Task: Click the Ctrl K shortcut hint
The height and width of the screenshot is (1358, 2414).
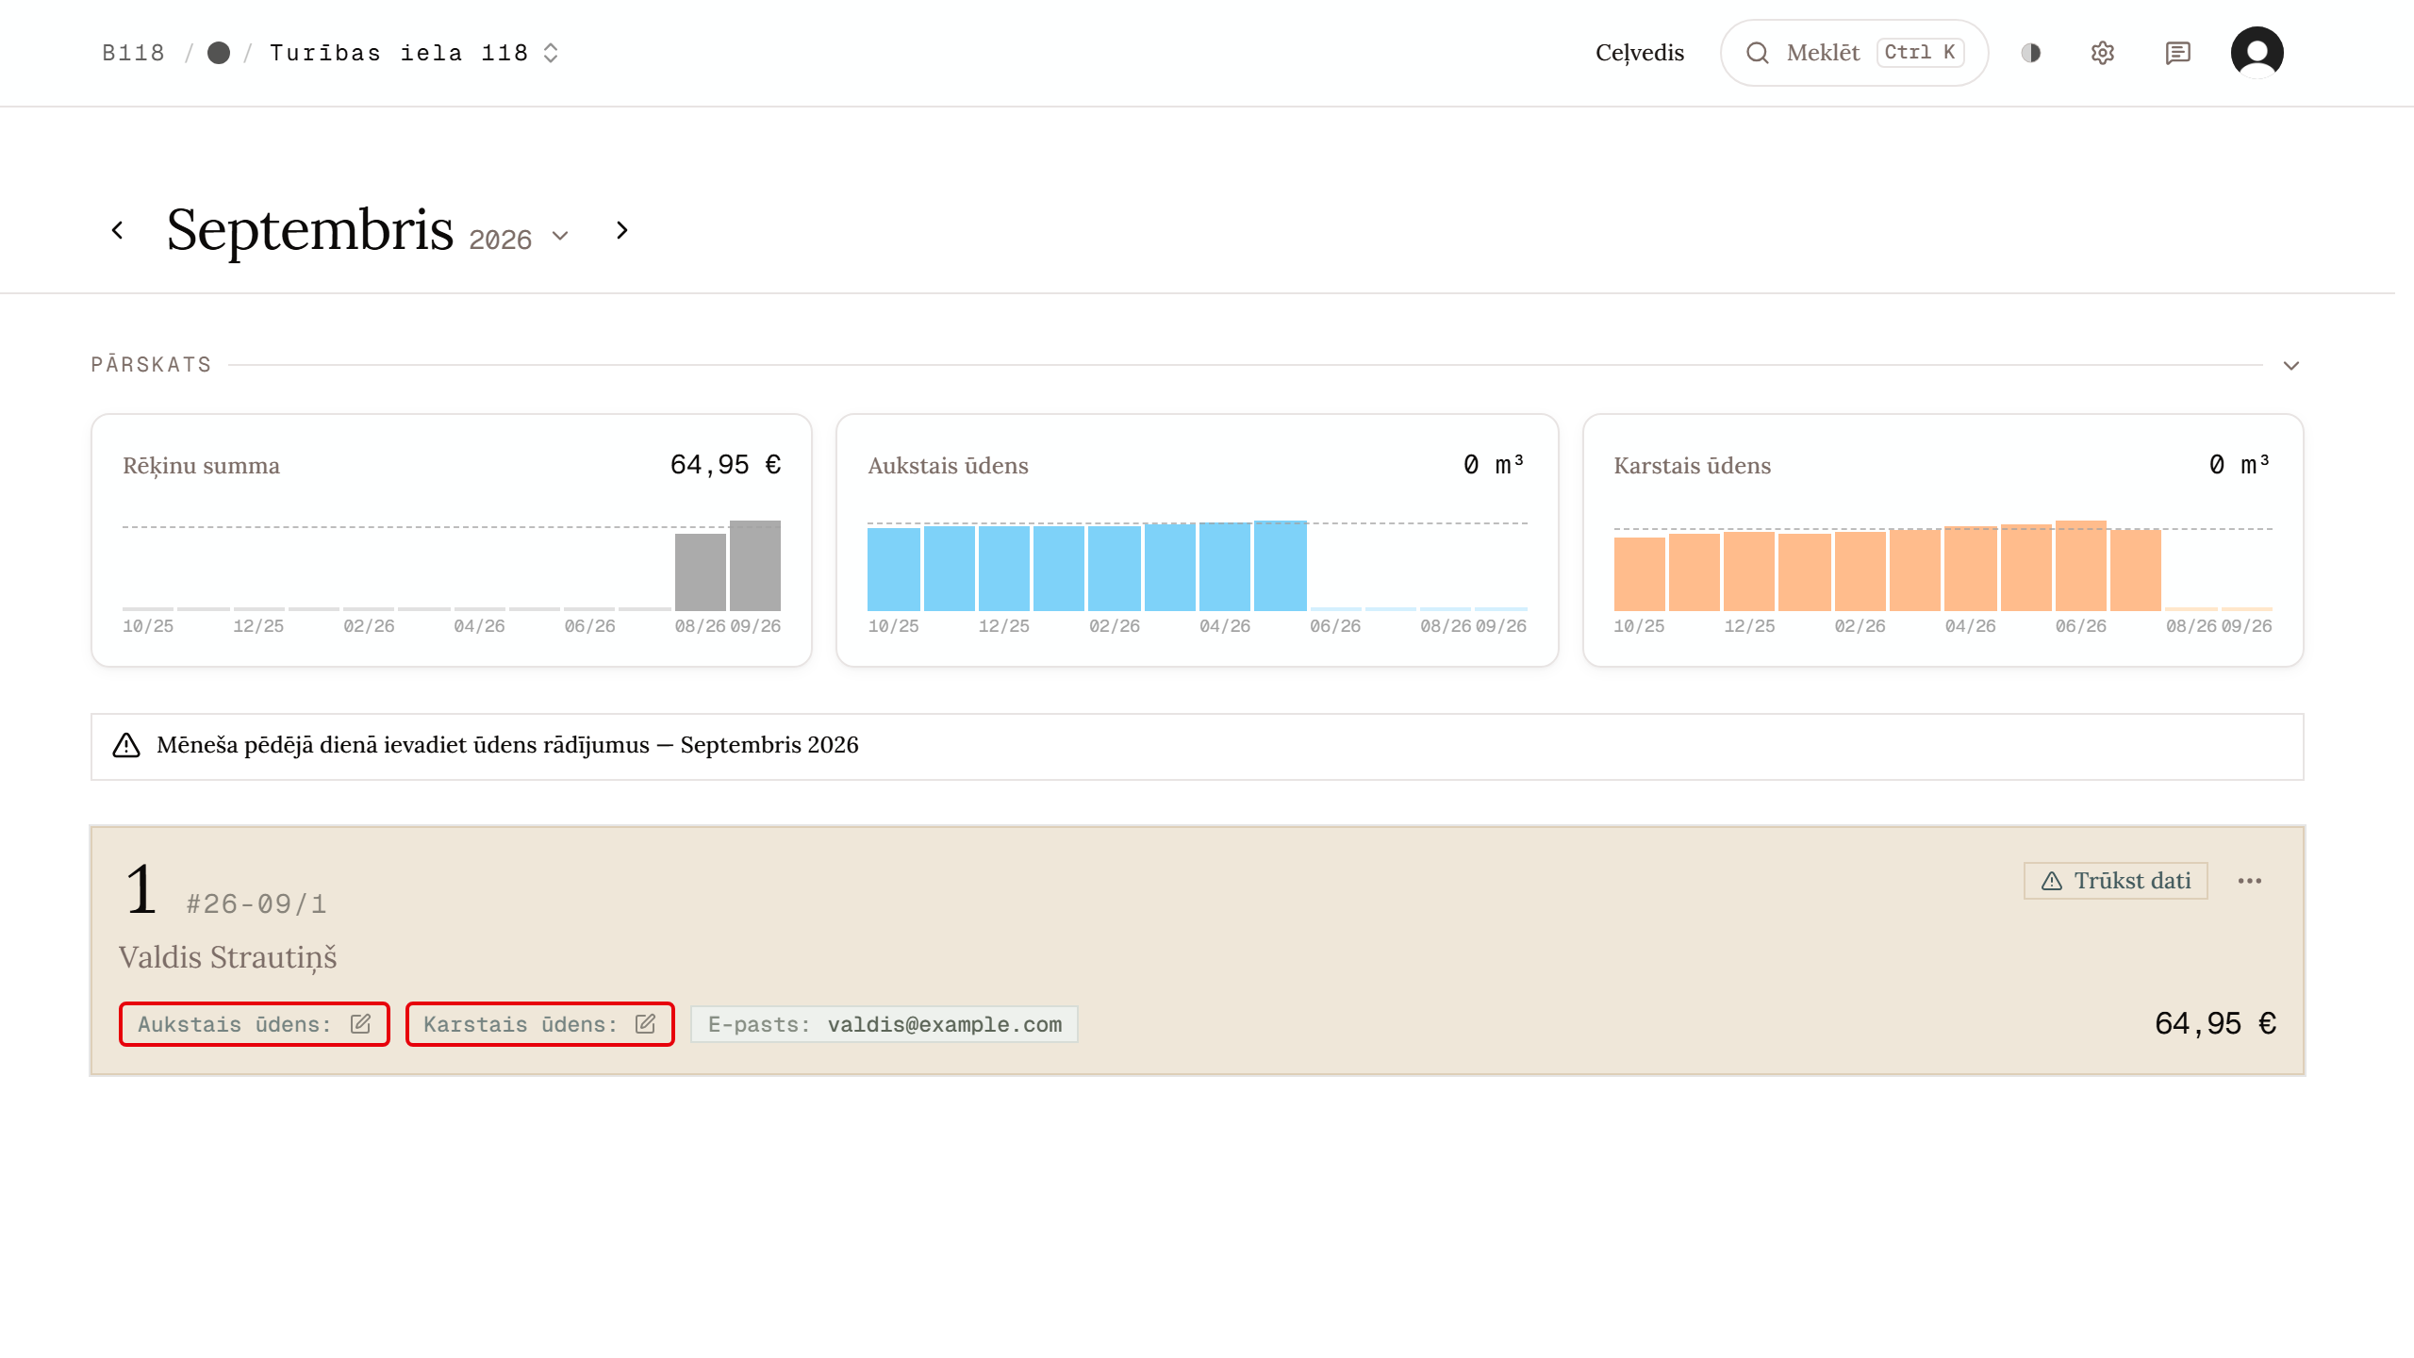Action: coord(1920,53)
